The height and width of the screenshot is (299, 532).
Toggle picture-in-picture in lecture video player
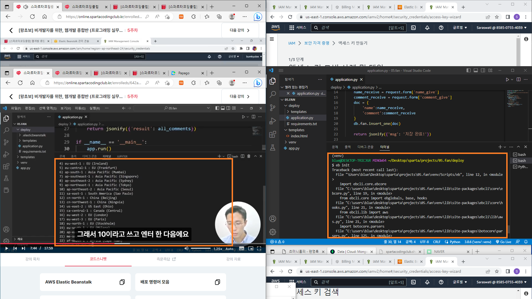[251, 248]
